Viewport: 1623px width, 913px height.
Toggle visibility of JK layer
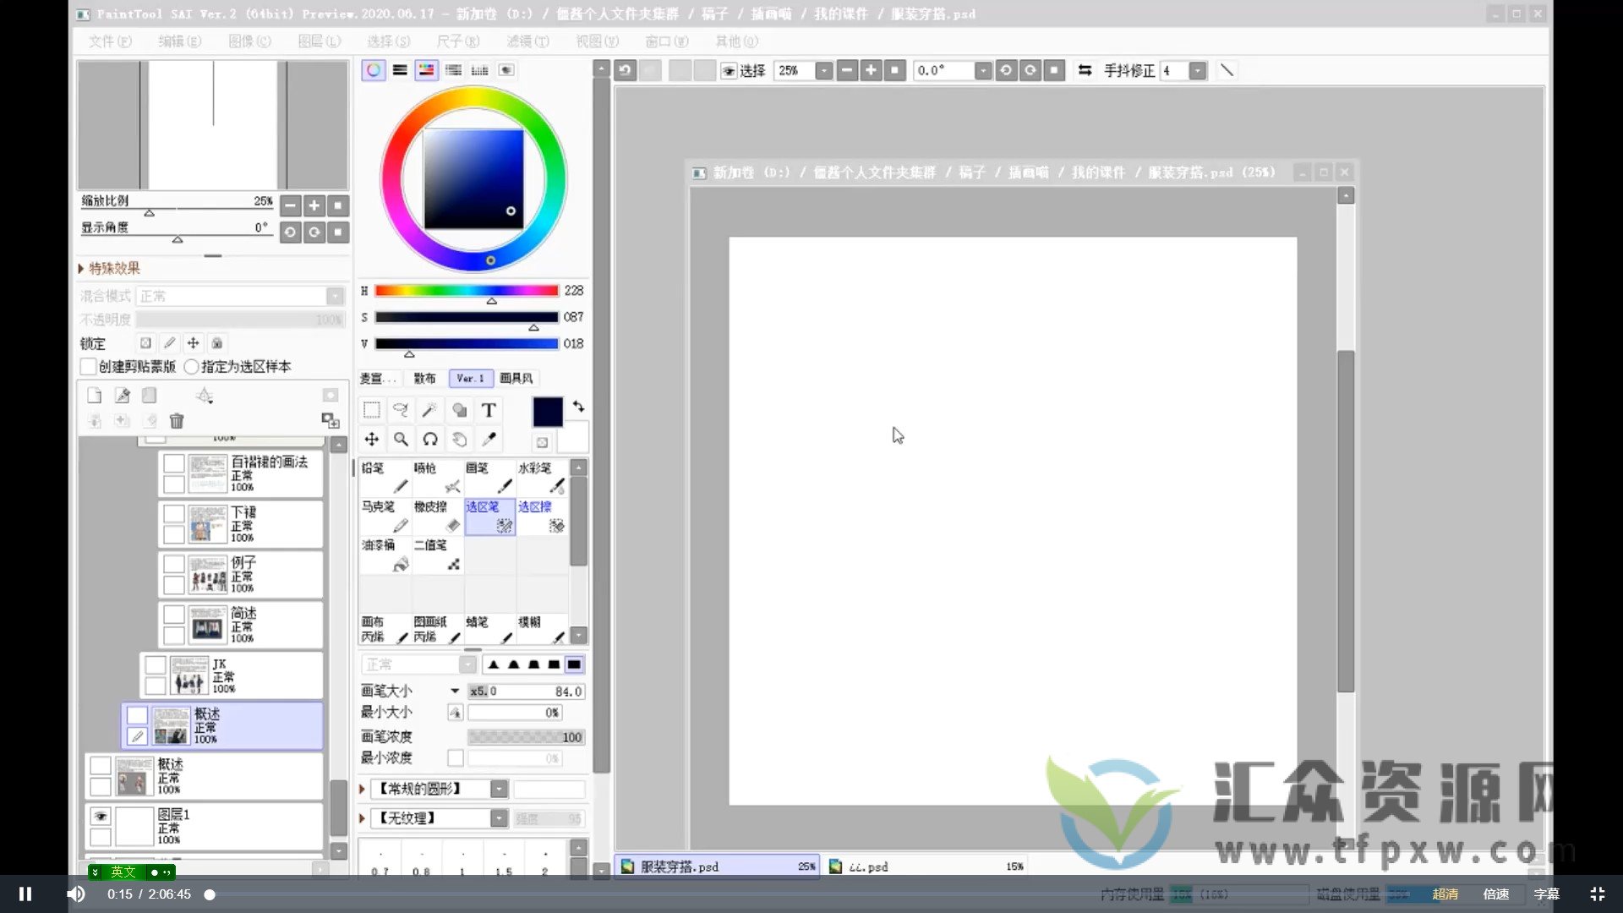click(156, 665)
